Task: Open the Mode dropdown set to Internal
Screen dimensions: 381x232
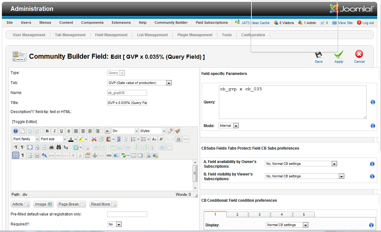Action: point(229,126)
